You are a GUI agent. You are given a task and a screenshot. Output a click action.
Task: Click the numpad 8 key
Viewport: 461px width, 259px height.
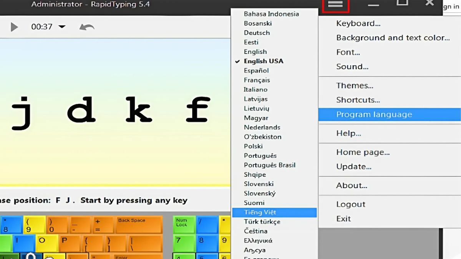(x=207, y=244)
